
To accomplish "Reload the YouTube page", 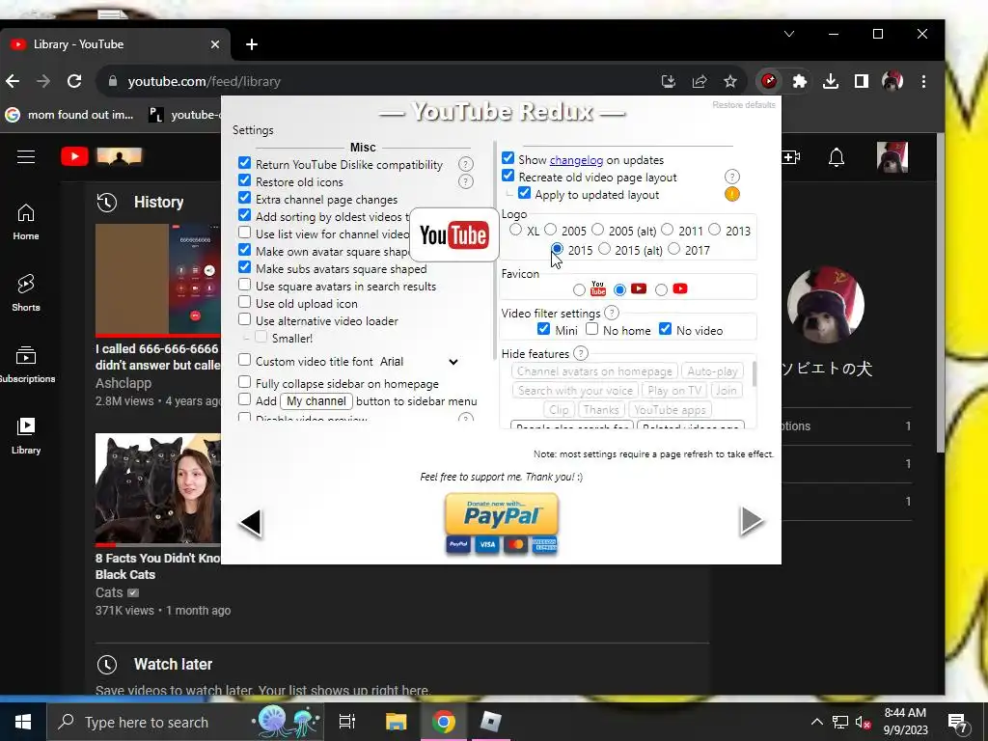I will pos(74,81).
